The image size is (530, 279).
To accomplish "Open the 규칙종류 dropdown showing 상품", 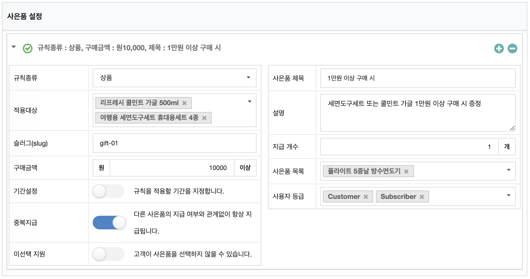I will click(x=174, y=78).
